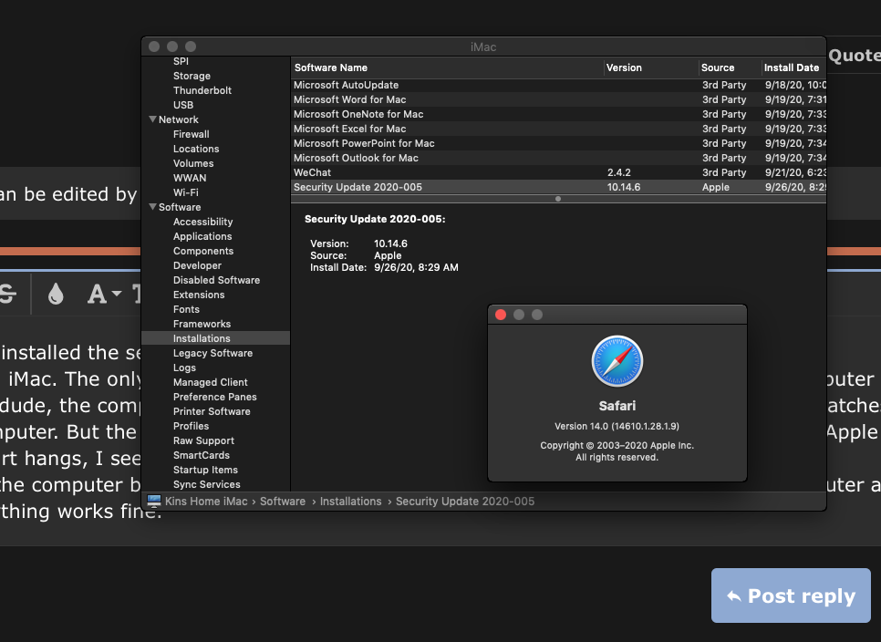Select the Microsoft Word for Mac row
This screenshot has height=642, width=881.
558,99
